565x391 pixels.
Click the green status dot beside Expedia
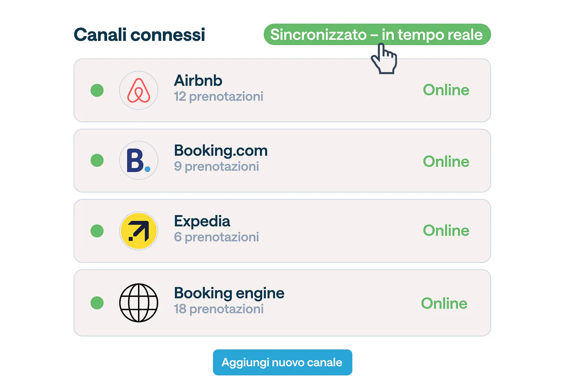click(x=97, y=231)
